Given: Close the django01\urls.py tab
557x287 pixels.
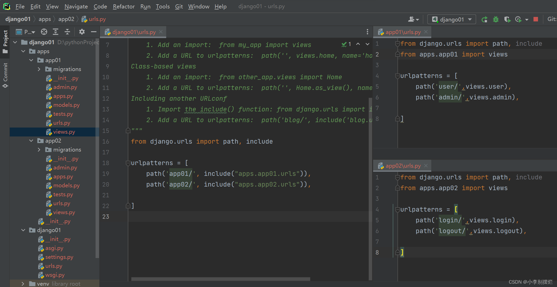Looking at the screenshot, I should [161, 32].
